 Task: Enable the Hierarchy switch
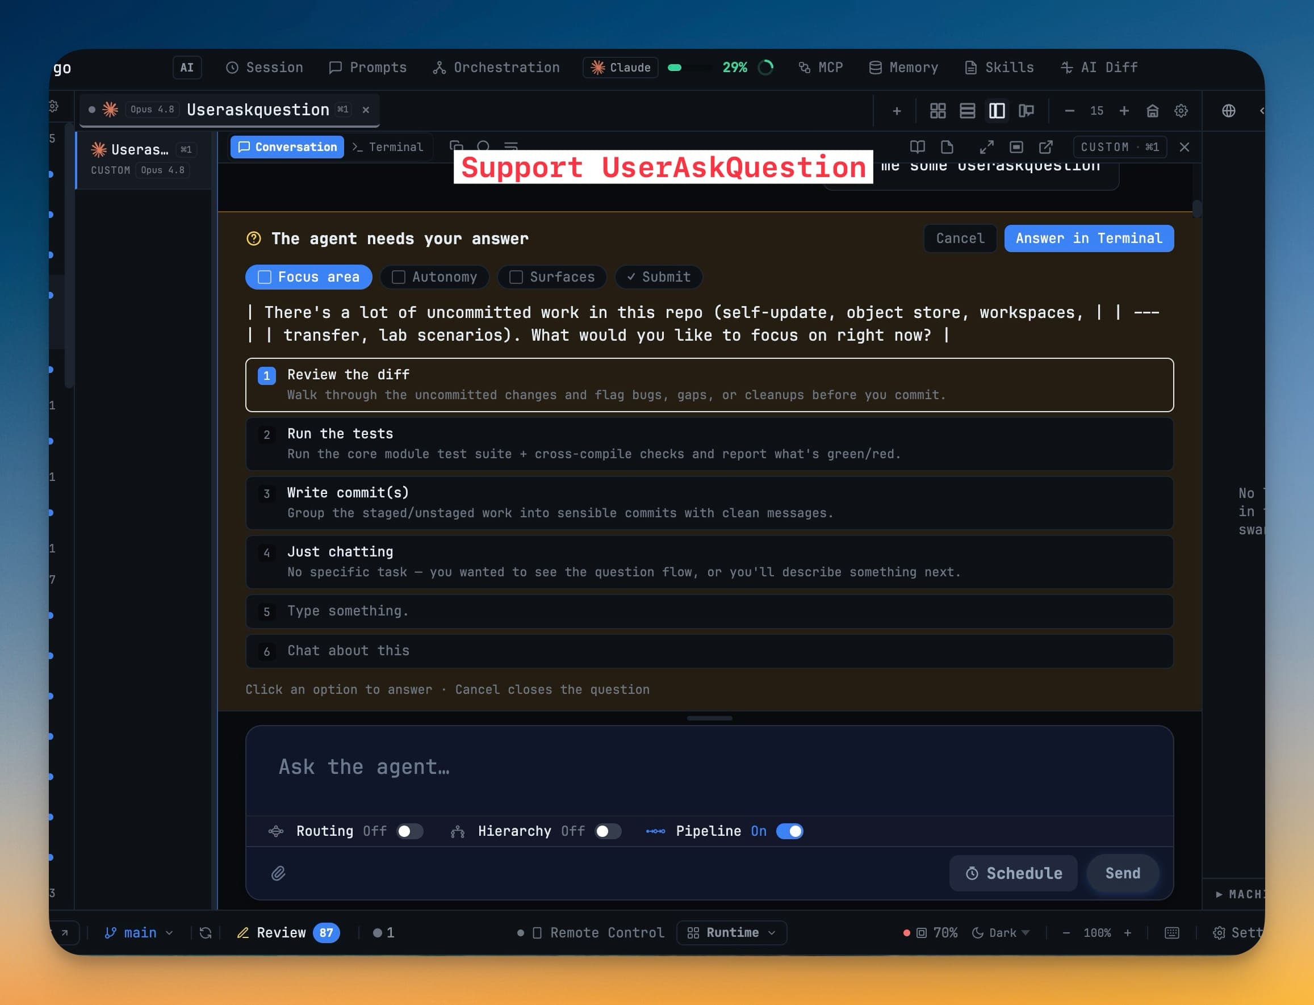(608, 831)
